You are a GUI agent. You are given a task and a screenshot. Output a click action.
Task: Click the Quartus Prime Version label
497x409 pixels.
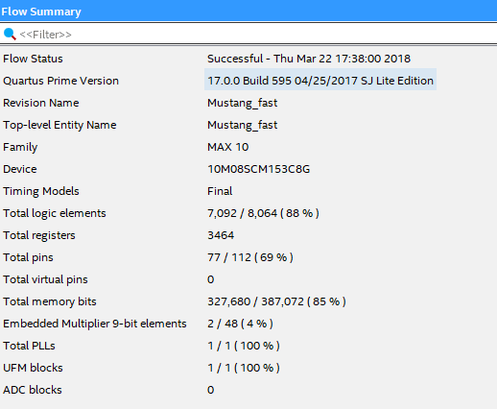click(60, 81)
